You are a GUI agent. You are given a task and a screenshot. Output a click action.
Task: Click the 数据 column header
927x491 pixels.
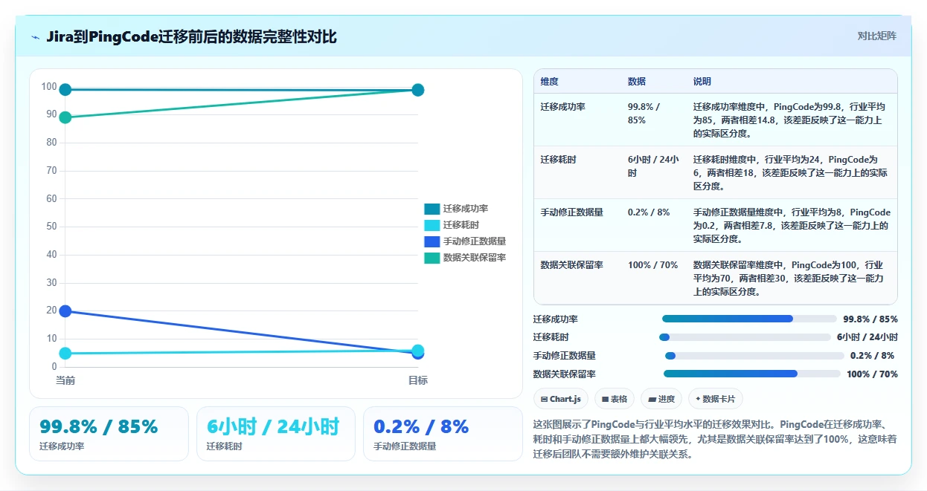tap(637, 82)
